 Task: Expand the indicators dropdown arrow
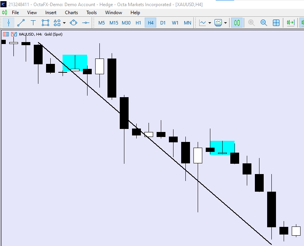coord(225,23)
